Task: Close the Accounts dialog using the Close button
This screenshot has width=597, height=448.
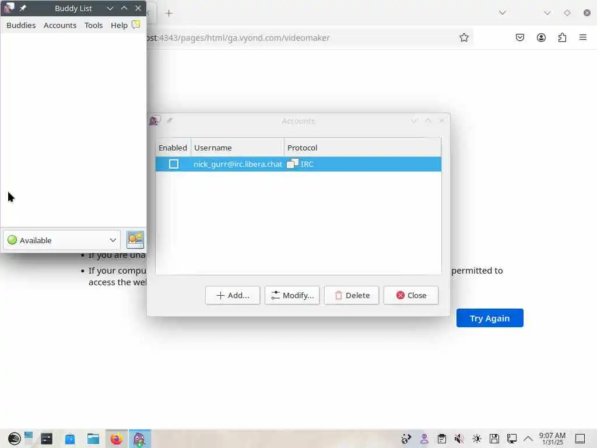Action: pos(411,295)
